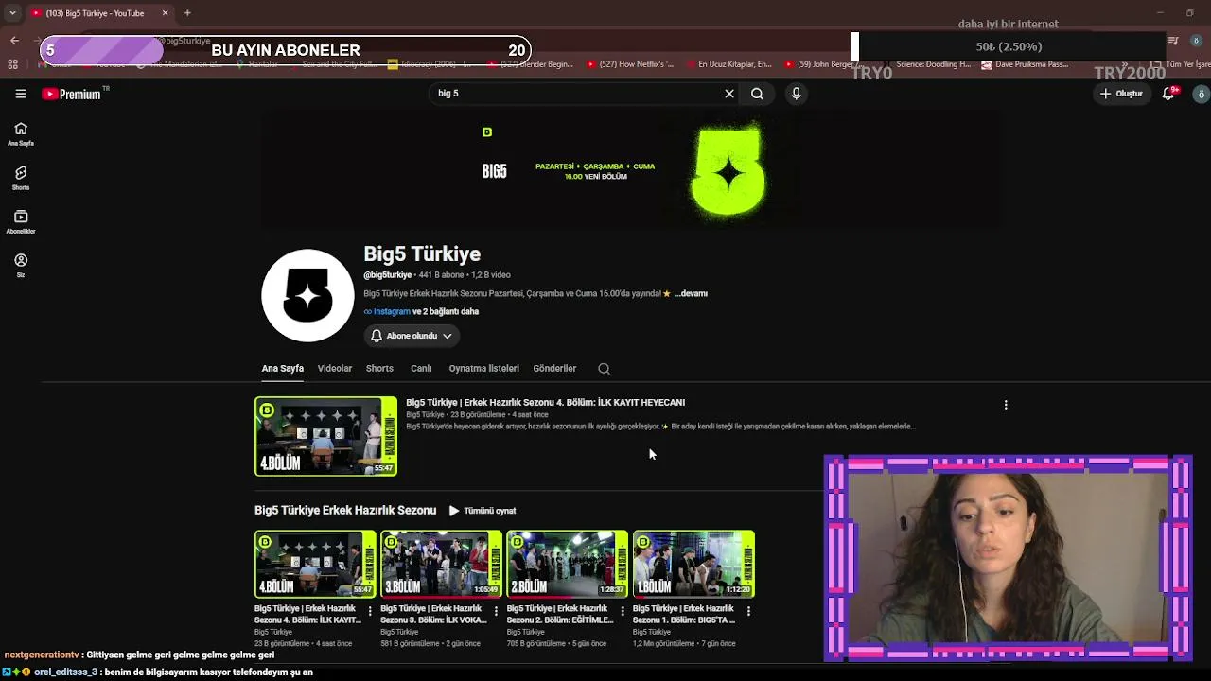Open the YouTube guide hamburger menu

point(21,94)
